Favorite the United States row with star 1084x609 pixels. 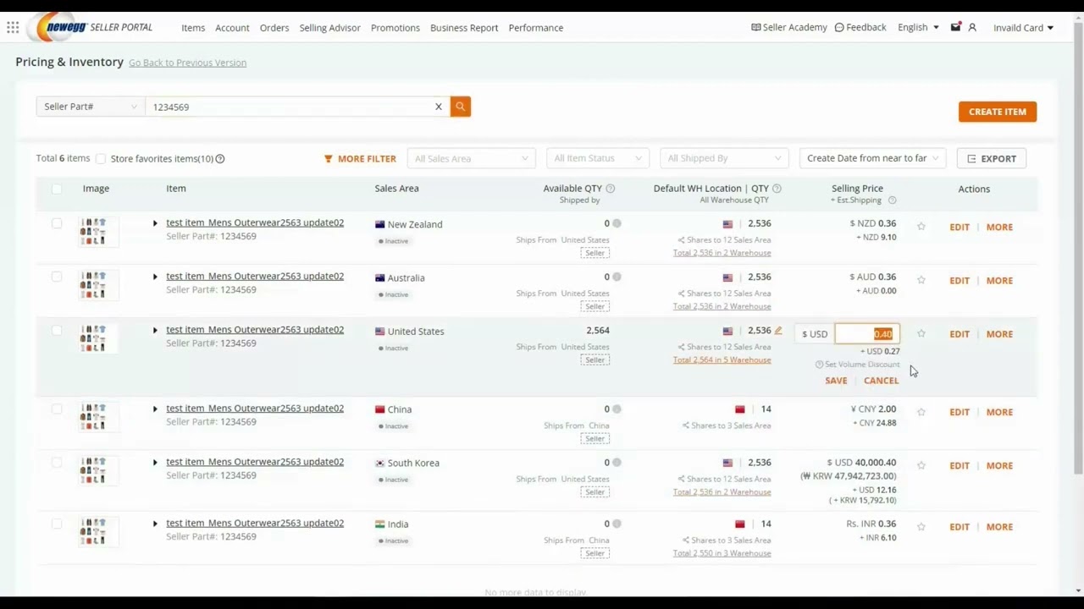point(921,334)
